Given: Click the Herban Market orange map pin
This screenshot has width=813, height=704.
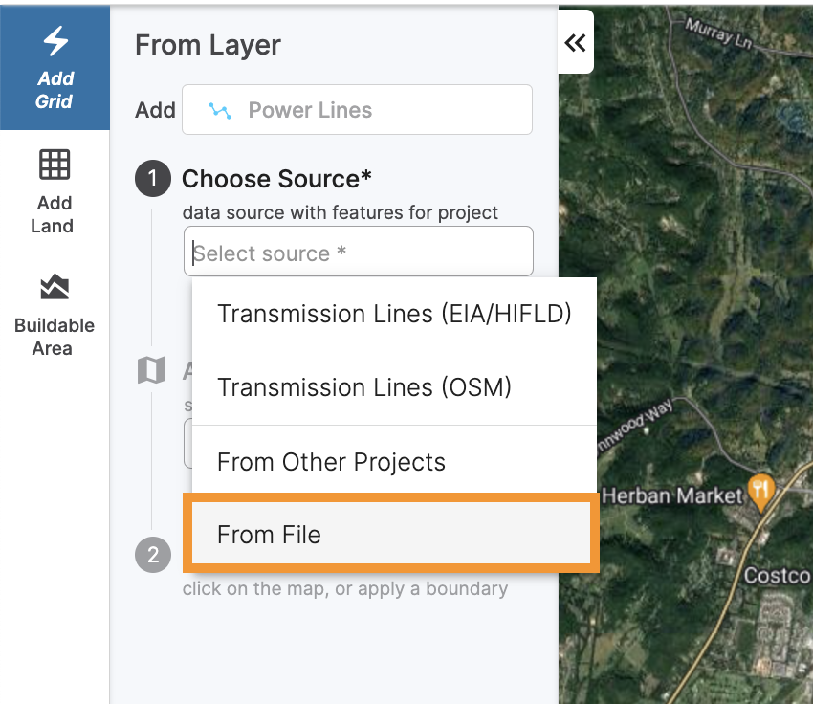Looking at the screenshot, I should tap(760, 490).
